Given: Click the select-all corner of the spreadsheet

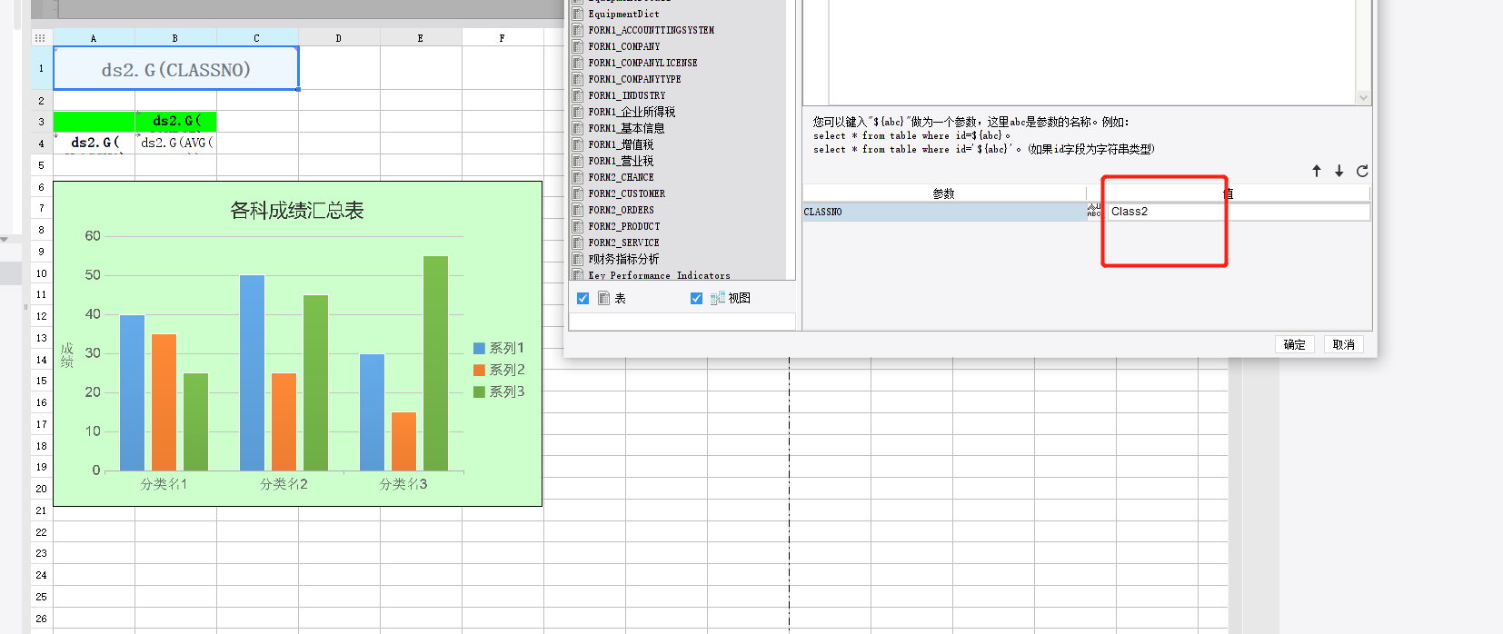Looking at the screenshot, I should (x=40, y=38).
